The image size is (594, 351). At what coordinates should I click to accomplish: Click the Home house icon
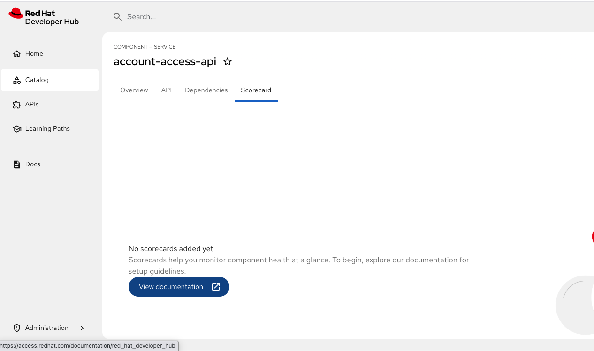pos(17,54)
